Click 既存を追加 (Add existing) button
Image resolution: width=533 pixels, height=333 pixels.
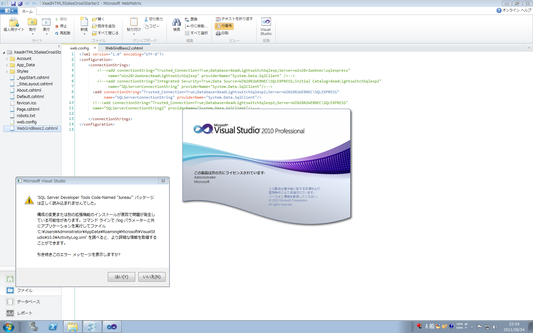(x=104, y=26)
